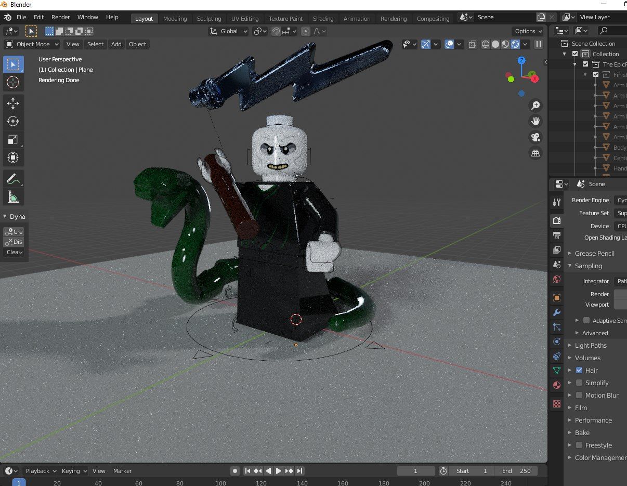Expand the Performance panel
The height and width of the screenshot is (486, 627).
[x=593, y=420]
